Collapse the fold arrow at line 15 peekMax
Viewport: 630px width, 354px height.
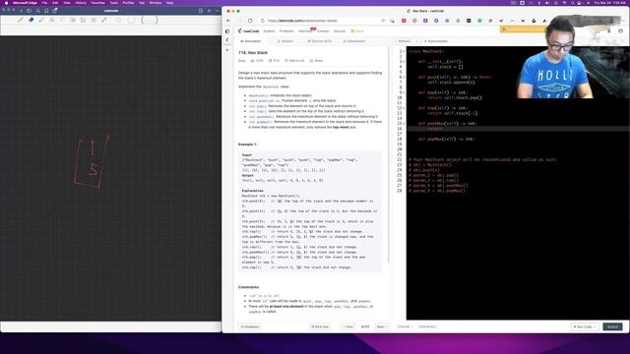tap(404, 124)
